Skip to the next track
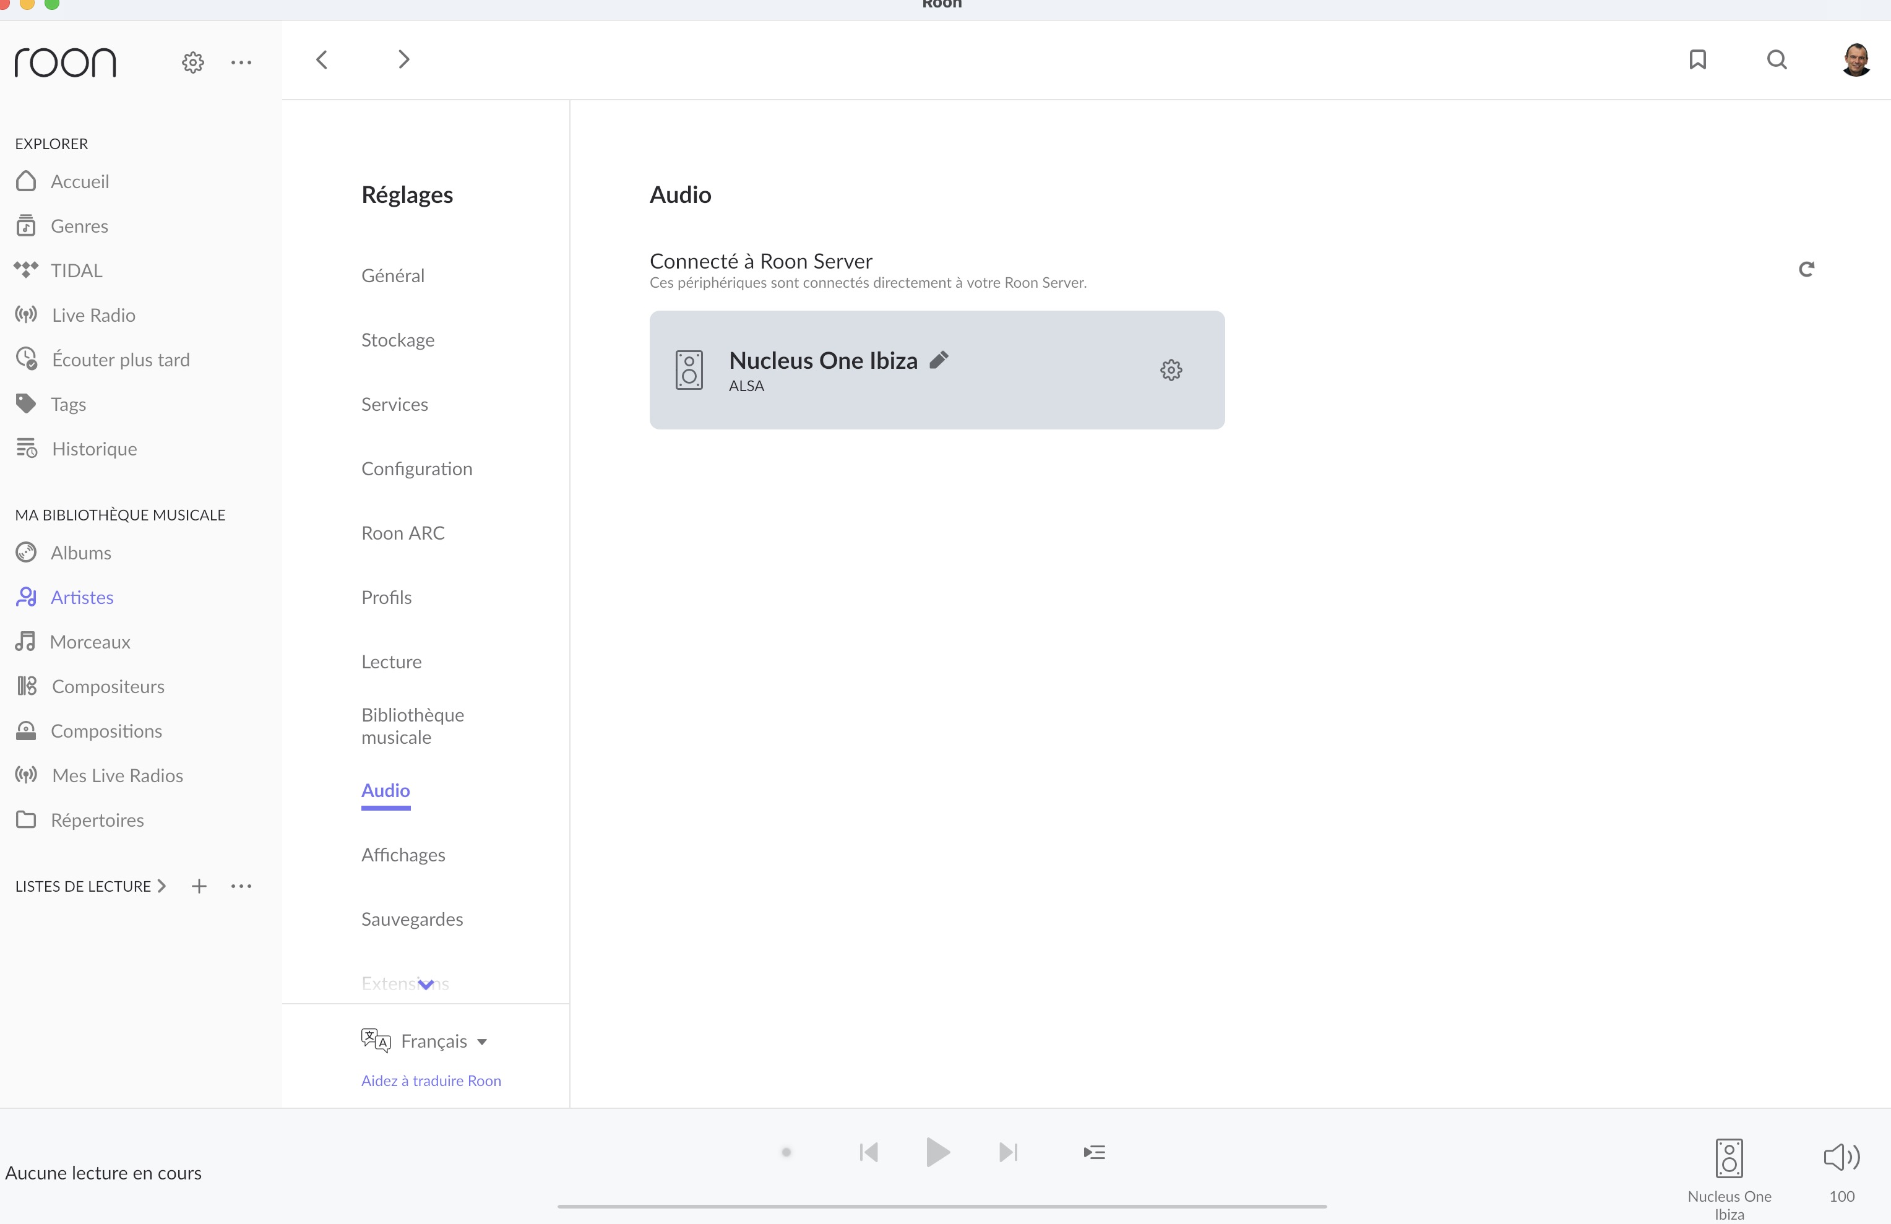The height and width of the screenshot is (1224, 1891). pyautogui.click(x=1008, y=1152)
